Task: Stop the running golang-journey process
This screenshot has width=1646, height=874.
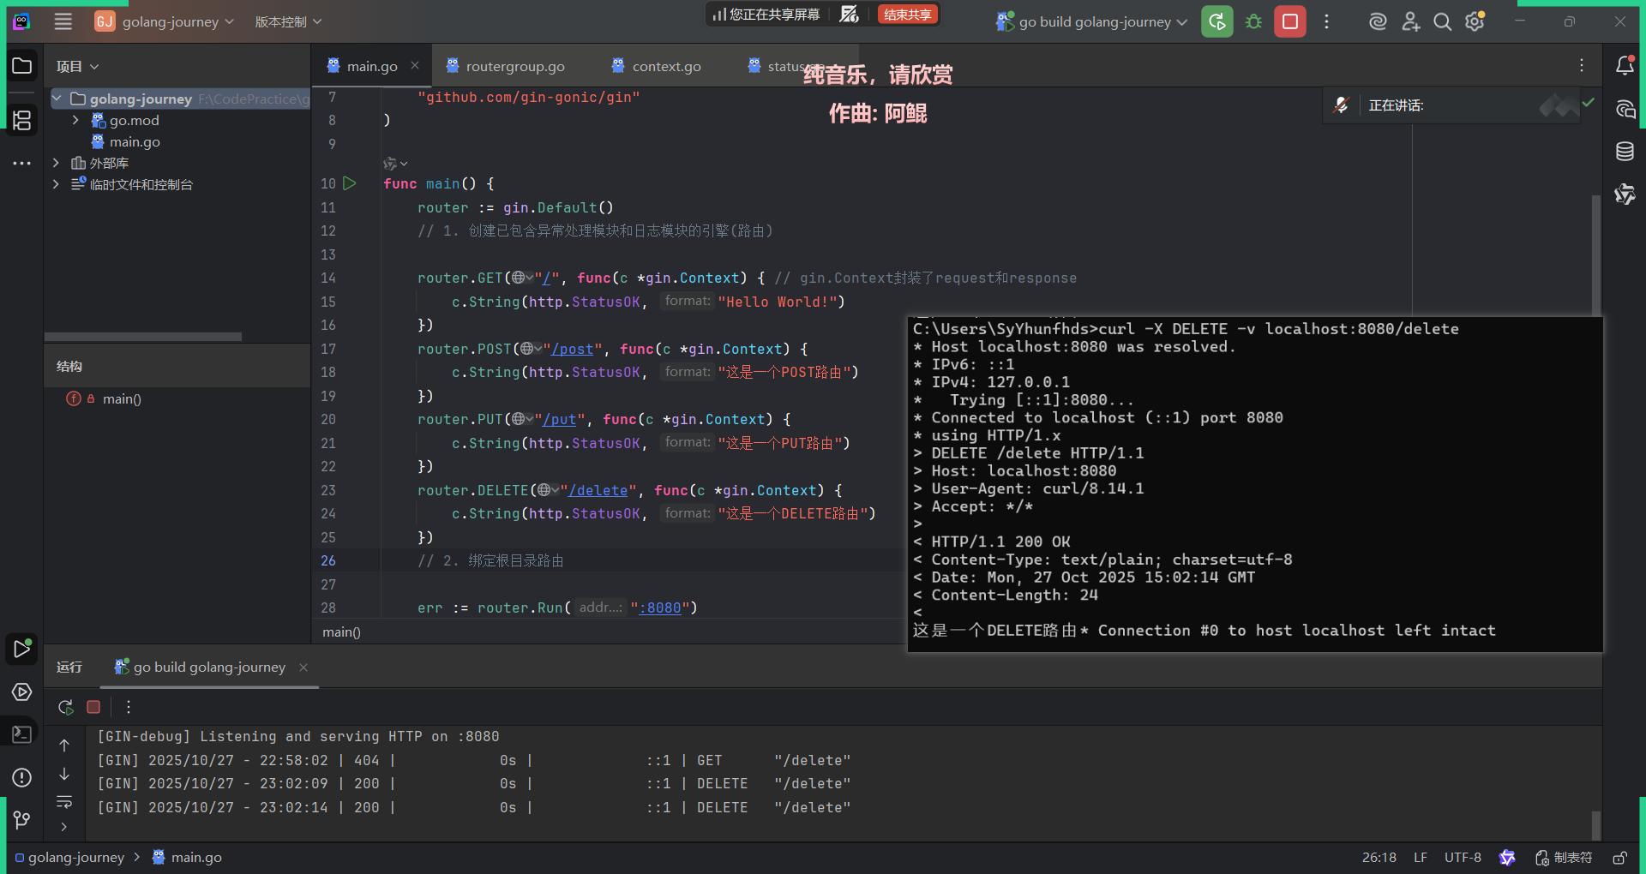Action: (1289, 22)
